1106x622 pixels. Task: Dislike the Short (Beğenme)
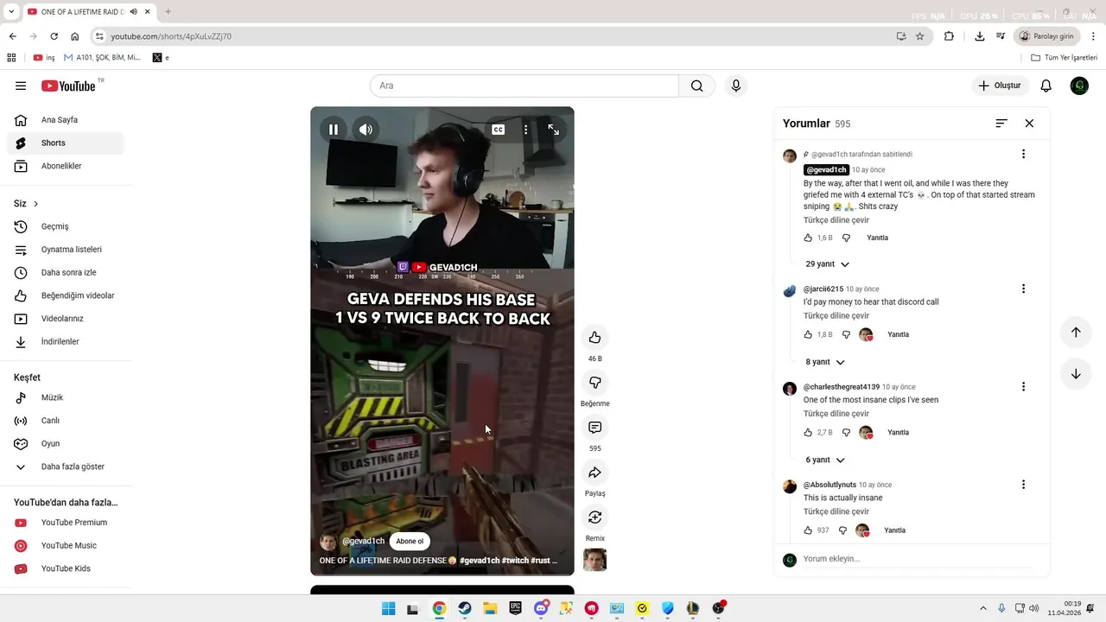594,382
